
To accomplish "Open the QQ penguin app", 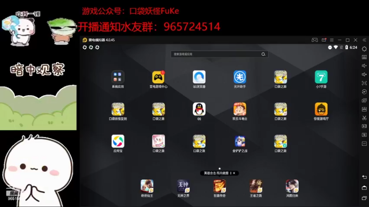I will (x=199, y=109).
